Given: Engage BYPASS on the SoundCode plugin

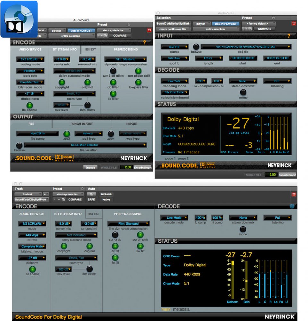Looking at the screenshot, I should pyautogui.click(x=106, y=194).
